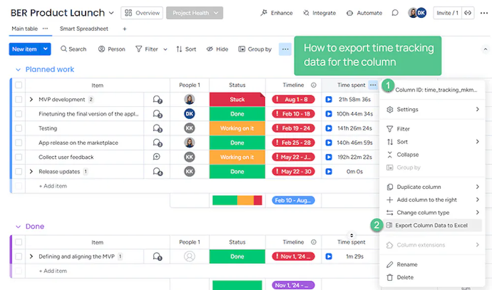Click the Invite / 1 button
Screen dimensions: 492x290
point(447,13)
